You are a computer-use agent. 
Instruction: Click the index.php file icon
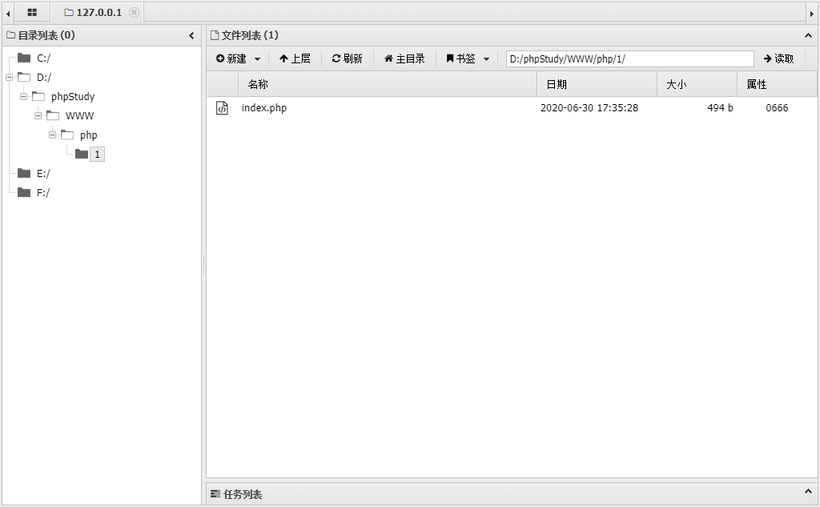point(223,108)
